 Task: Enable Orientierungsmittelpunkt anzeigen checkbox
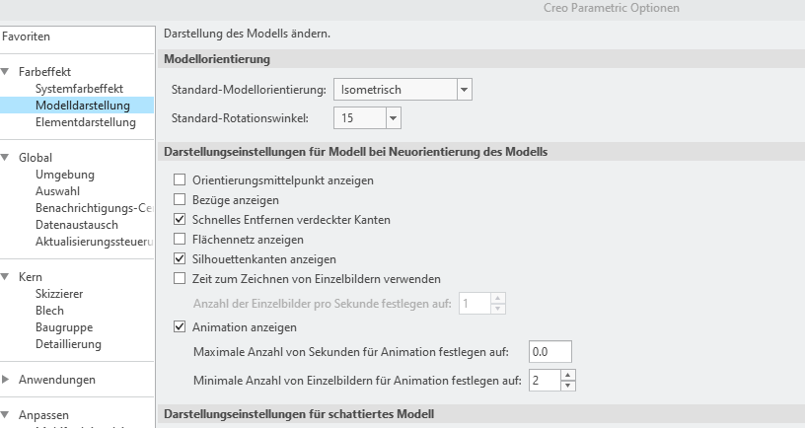click(x=180, y=180)
